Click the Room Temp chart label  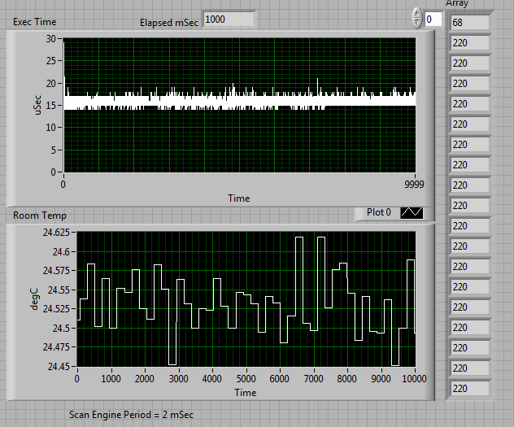40,216
